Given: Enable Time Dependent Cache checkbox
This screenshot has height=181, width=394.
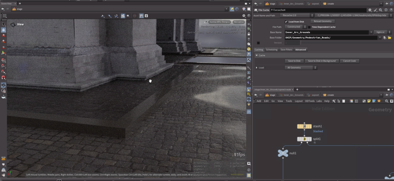Looking at the screenshot, I should tap(309, 27).
